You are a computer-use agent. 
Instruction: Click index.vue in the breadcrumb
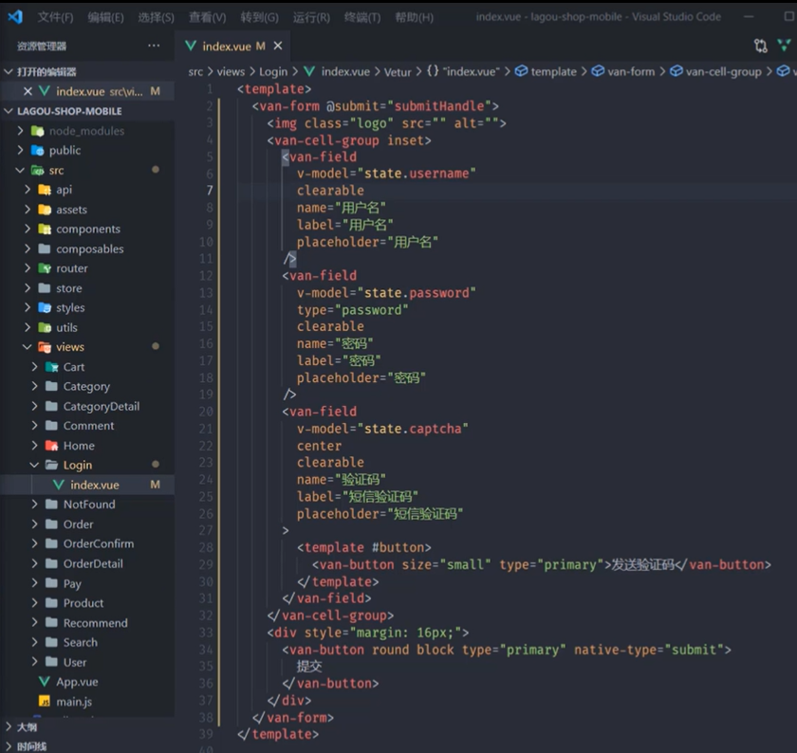click(x=345, y=72)
